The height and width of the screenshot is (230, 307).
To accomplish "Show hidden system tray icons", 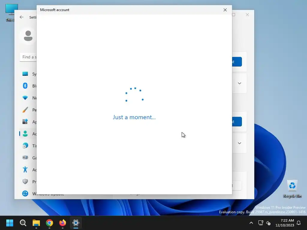I will click(251, 223).
